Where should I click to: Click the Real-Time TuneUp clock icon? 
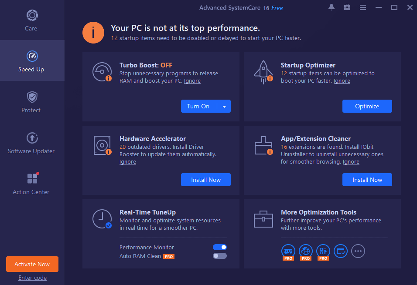click(102, 219)
